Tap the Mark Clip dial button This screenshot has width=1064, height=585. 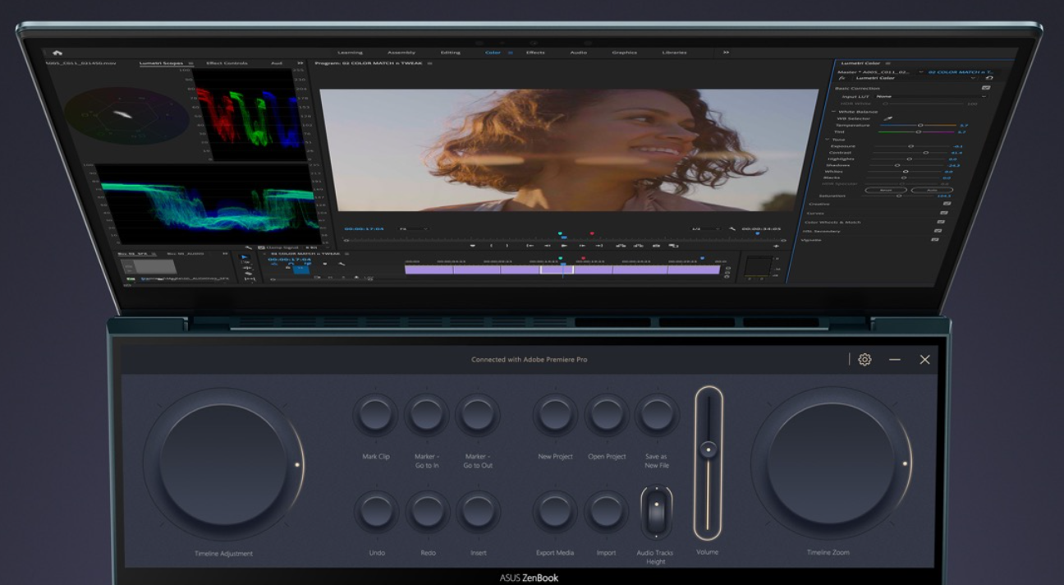[376, 414]
